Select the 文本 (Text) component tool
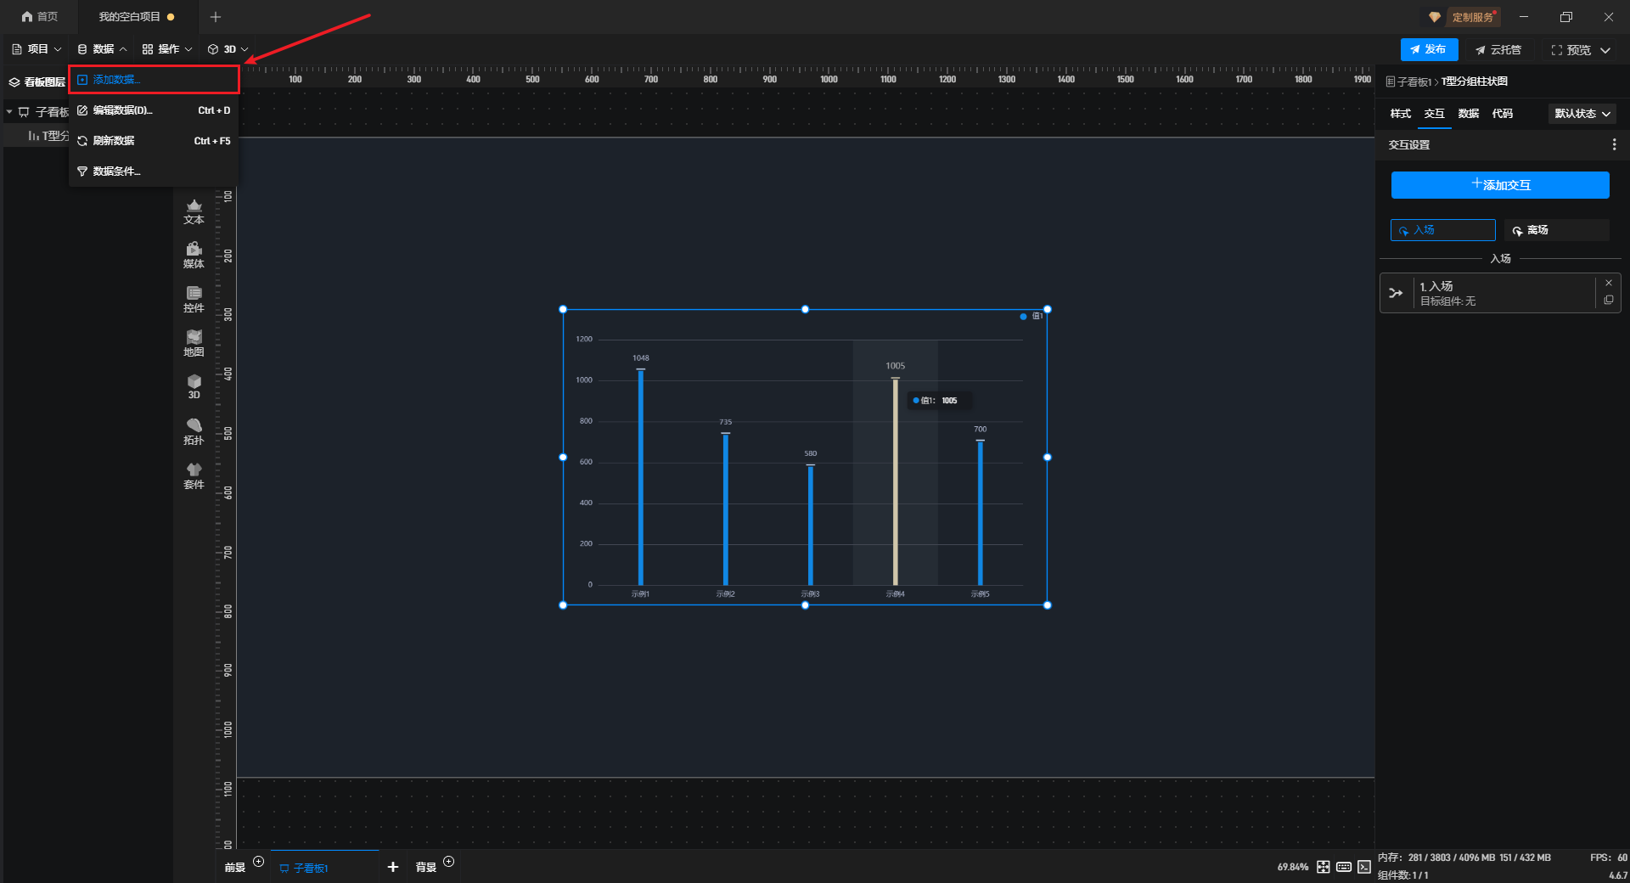Viewport: 1630px width, 883px height. 194,211
